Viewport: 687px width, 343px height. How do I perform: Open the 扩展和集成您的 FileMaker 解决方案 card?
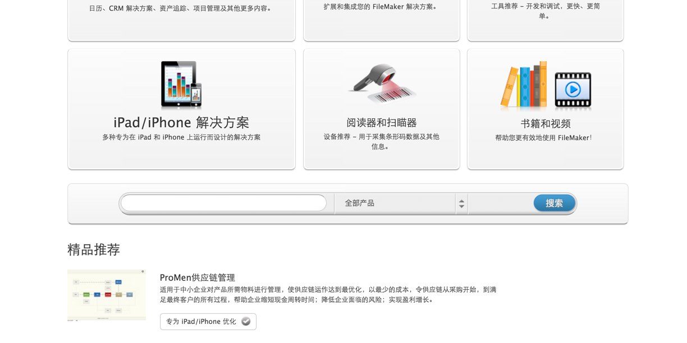(382, 7)
